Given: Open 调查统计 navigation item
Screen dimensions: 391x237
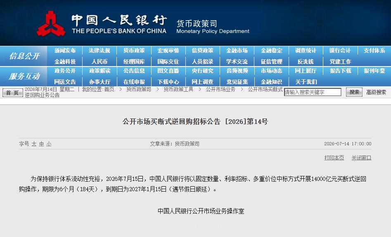Looking at the screenshot, I should pos(306,50).
